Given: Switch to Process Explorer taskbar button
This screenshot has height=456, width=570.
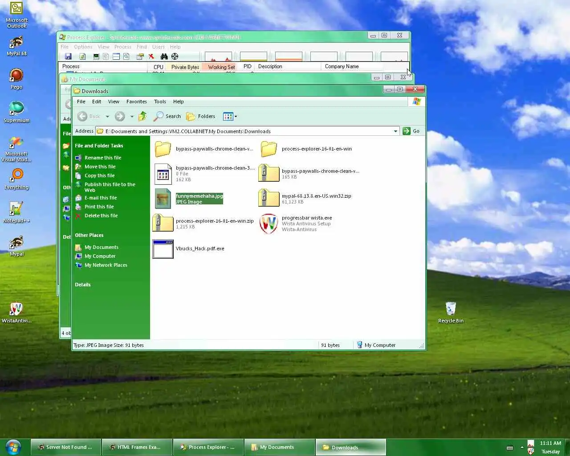Looking at the screenshot, I should tap(208, 447).
